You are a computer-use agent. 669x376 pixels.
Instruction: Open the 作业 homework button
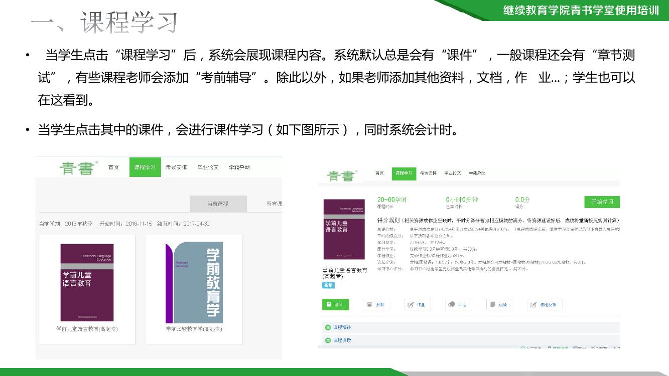(x=417, y=304)
